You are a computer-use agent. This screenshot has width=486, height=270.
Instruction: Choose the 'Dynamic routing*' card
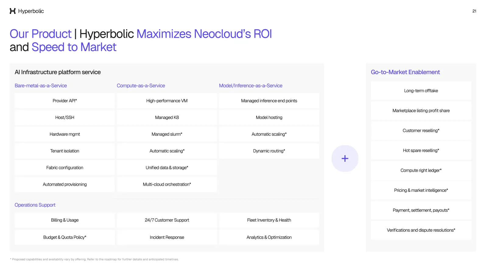(x=269, y=151)
